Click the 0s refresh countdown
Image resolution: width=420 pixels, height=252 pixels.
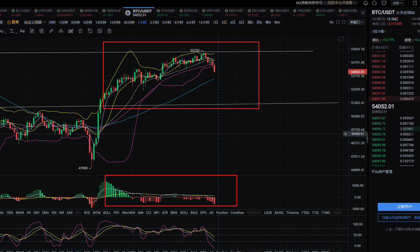(332, 22)
